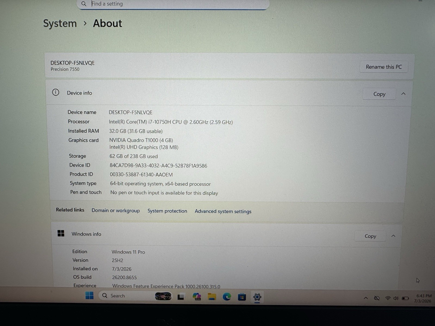Open Microsoft Store from taskbar
This screenshot has height=326, width=435.
pos(242,297)
